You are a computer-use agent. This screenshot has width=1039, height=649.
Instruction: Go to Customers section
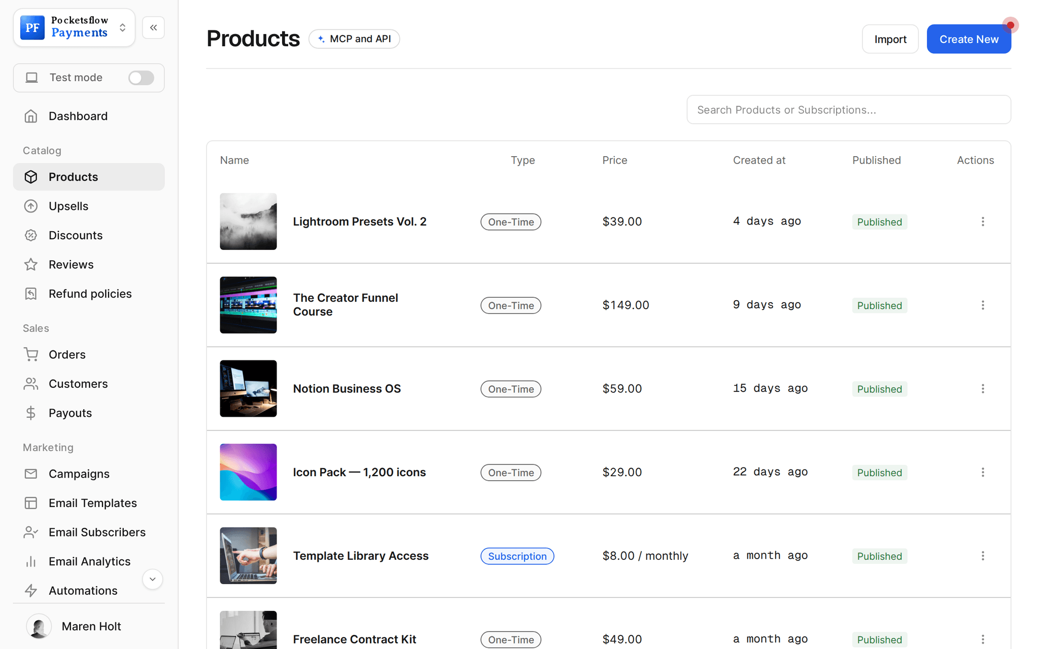(x=89, y=384)
